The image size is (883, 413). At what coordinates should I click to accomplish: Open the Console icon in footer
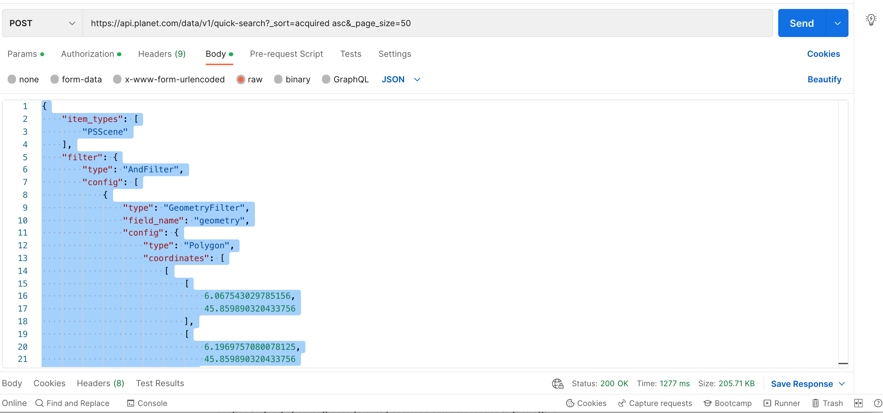click(131, 403)
